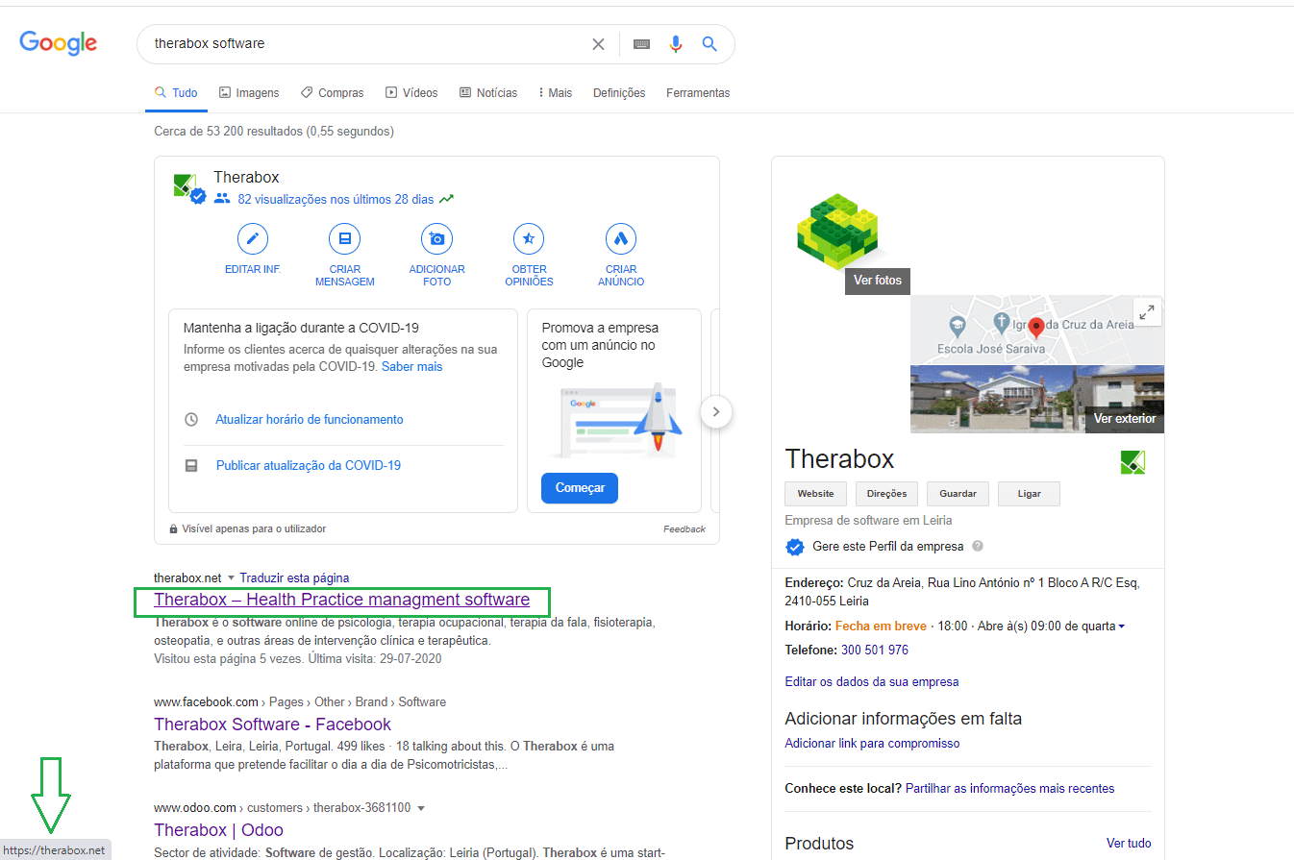Open the on-screen keyboard icon
The height and width of the screenshot is (860, 1294).
tap(641, 44)
